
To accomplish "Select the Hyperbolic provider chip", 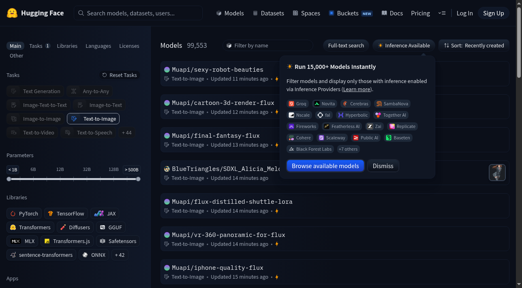I will click(353, 115).
